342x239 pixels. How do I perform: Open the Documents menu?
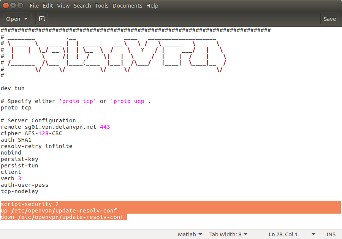127,6
